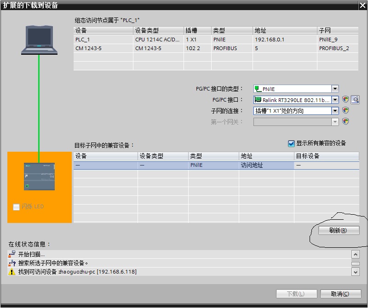Click the 取消(C) cancel button

[x=340, y=294]
